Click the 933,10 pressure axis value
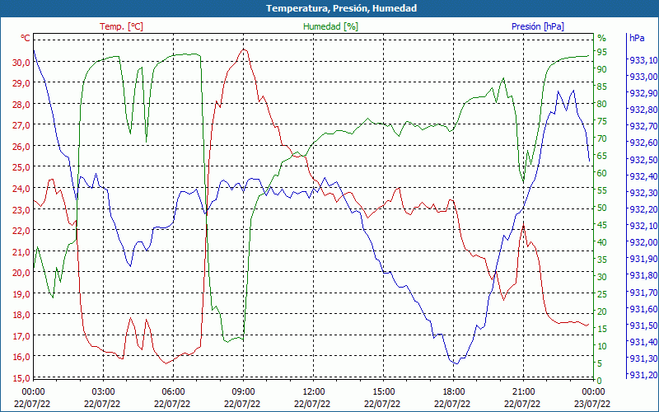 click(x=643, y=60)
